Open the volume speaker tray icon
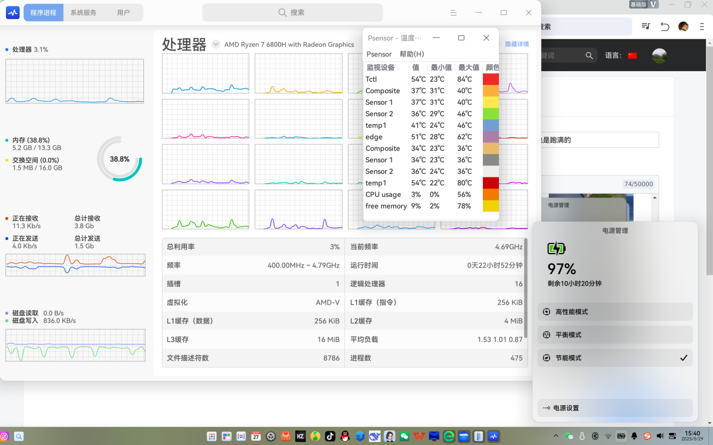 tap(660, 436)
